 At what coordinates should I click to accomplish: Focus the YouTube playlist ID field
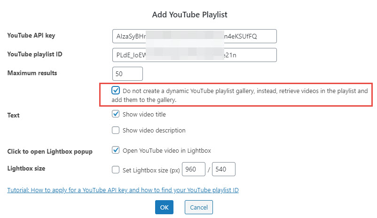point(194,55)
